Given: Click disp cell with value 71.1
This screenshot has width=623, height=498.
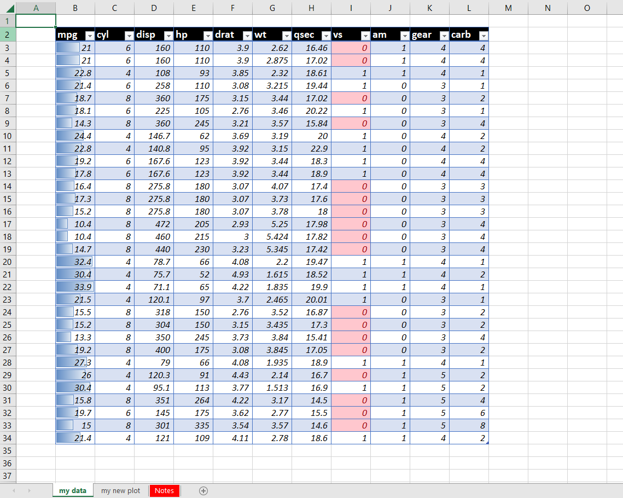Looking at the screenshot, I should tap(154, 287).
